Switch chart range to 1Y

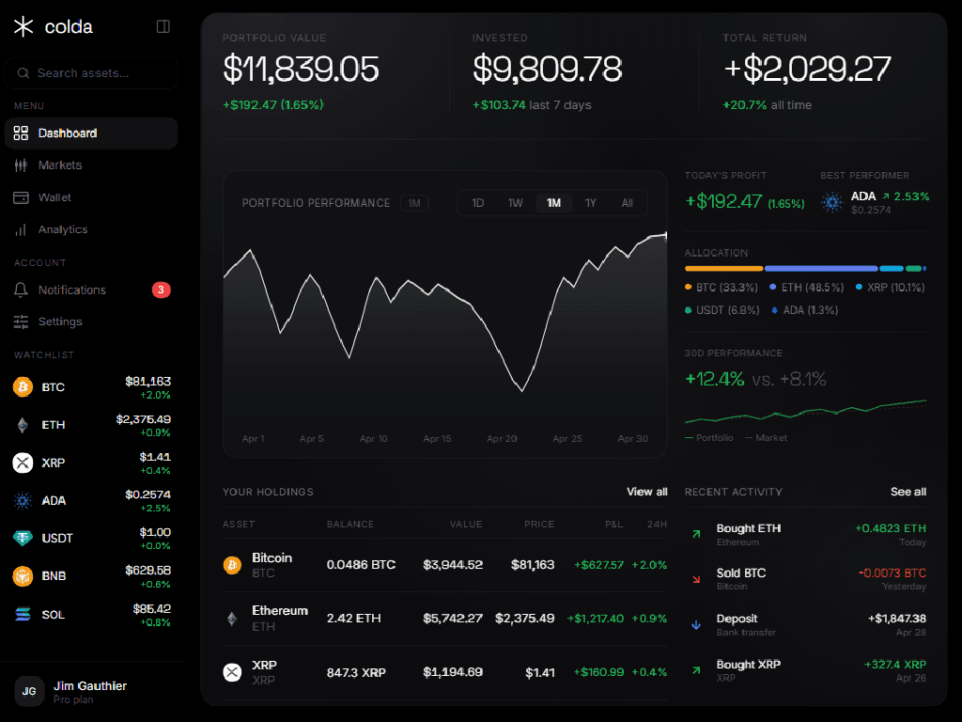(x=591, y=203)
